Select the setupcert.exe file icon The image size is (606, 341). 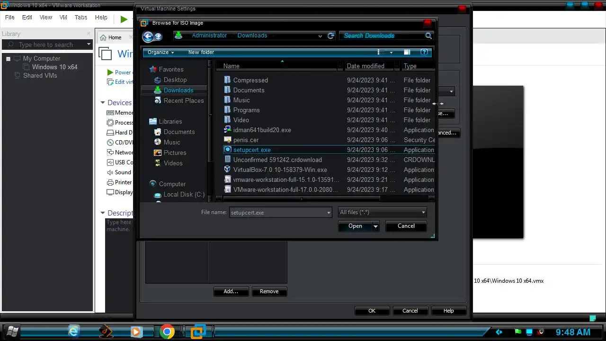click(228, 150)
